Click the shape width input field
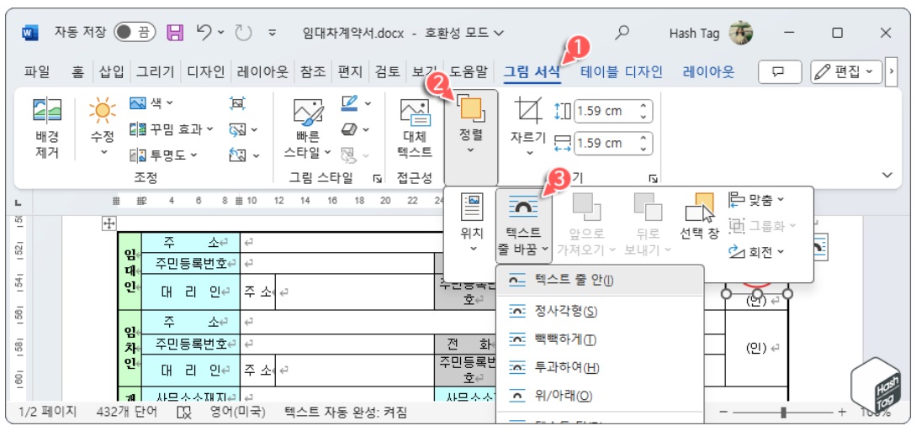This screenshot has height=431, width=916. click(606, 143)
